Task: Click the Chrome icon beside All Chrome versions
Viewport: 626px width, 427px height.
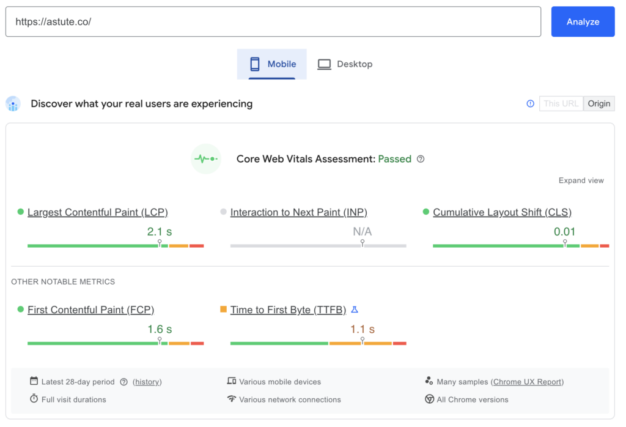Action: [429, 399]
